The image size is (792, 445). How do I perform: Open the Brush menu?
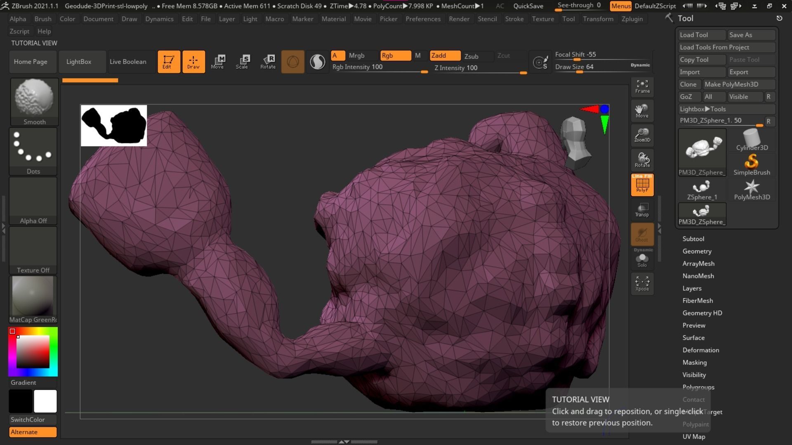point(43,19)
